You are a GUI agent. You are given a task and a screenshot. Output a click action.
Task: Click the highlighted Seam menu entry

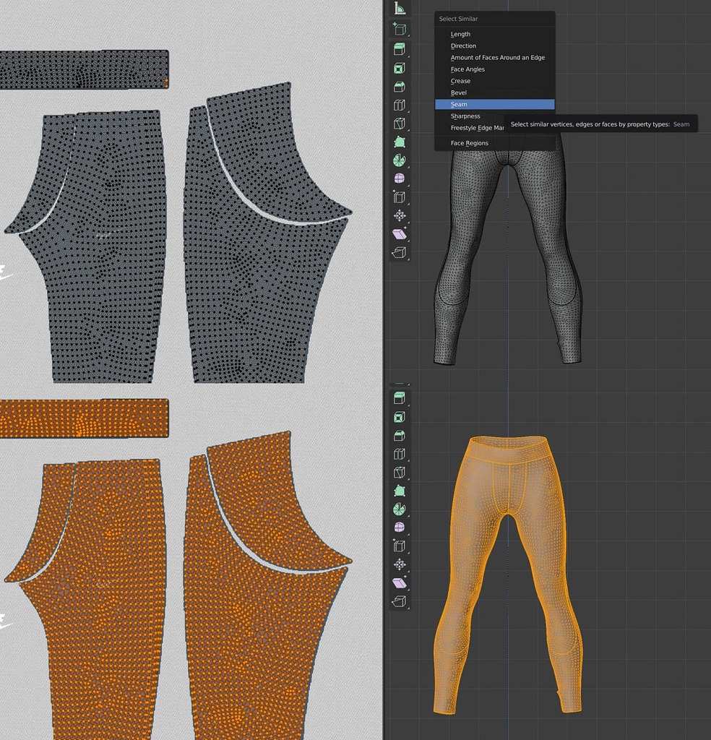pos(494,104)
